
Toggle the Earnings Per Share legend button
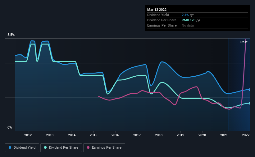coord(104,148)
